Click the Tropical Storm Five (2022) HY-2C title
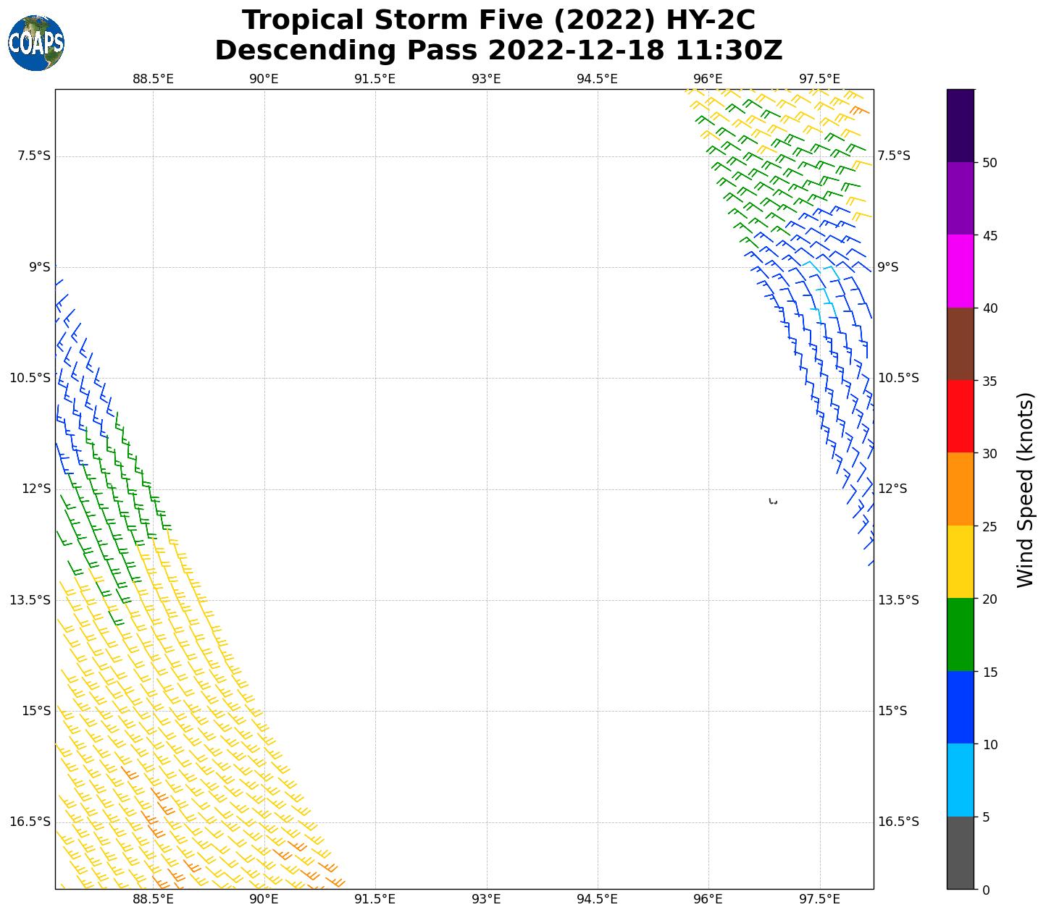Viewport: 1046px width, 915px height. pos(498,20)
